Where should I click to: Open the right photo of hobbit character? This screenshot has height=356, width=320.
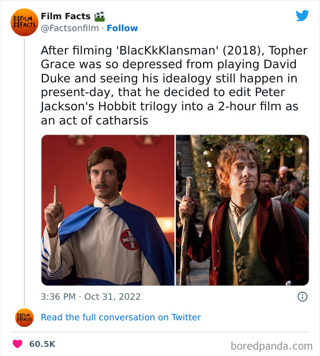[x=242, y=210]
